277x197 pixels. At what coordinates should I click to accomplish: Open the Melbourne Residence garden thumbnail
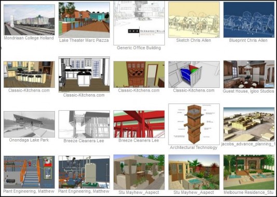tap(249, 172)
